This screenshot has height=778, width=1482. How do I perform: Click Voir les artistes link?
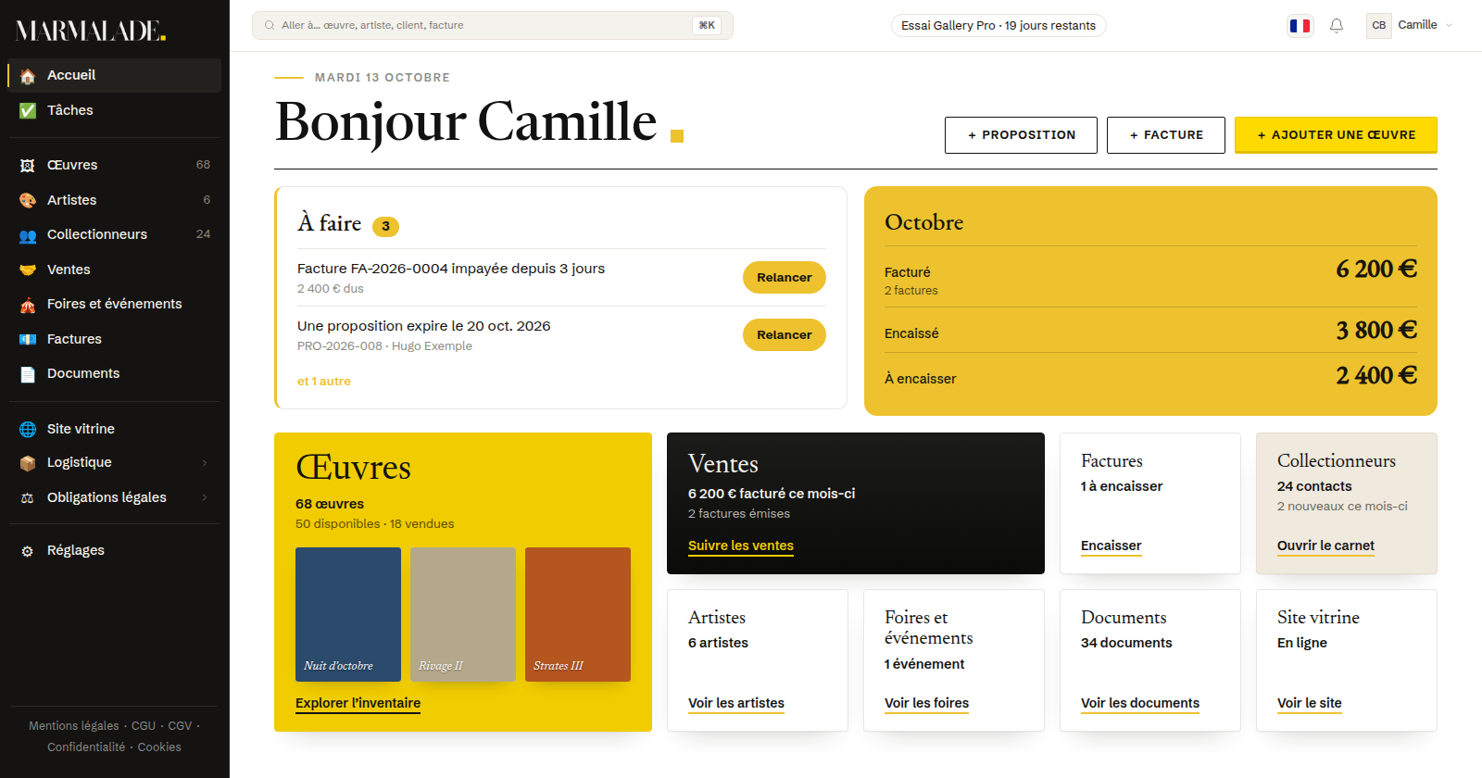click(x=736, y=703)
